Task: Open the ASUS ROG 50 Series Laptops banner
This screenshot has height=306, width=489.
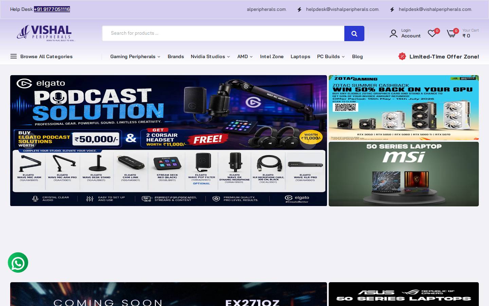Action: click(x=404, y=294)
